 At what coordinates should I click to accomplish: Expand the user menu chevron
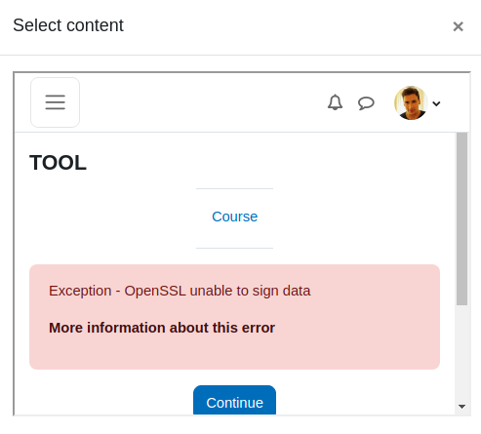(436, 103)
